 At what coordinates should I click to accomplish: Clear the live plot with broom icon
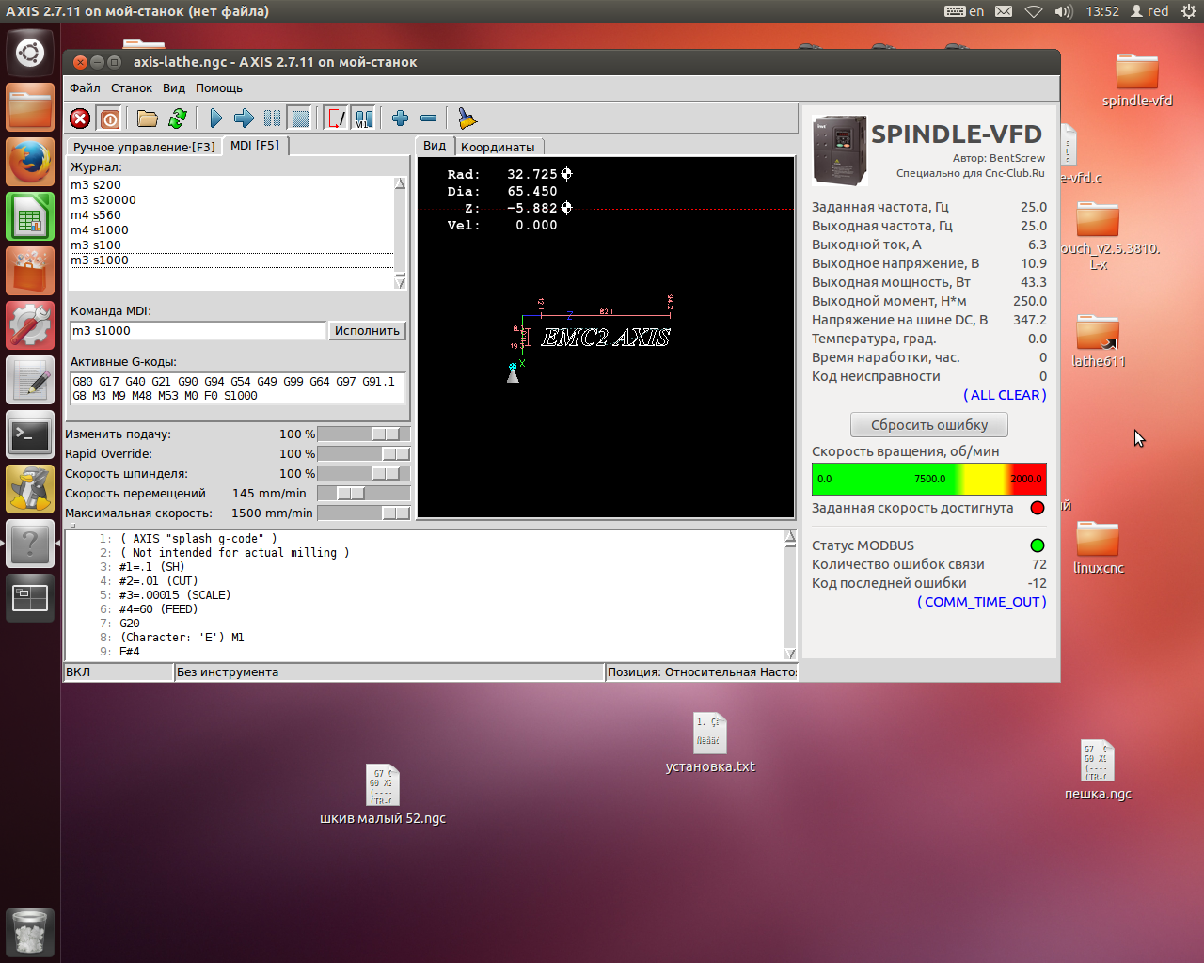click(467, 118)
